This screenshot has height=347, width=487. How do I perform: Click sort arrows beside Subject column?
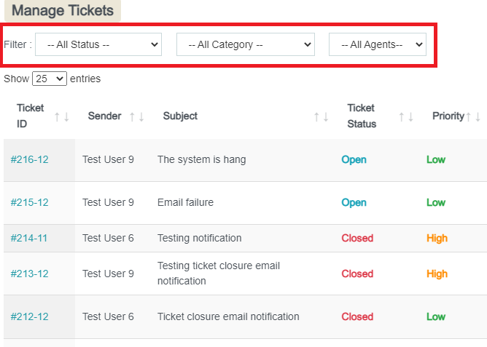click(321, 116)
